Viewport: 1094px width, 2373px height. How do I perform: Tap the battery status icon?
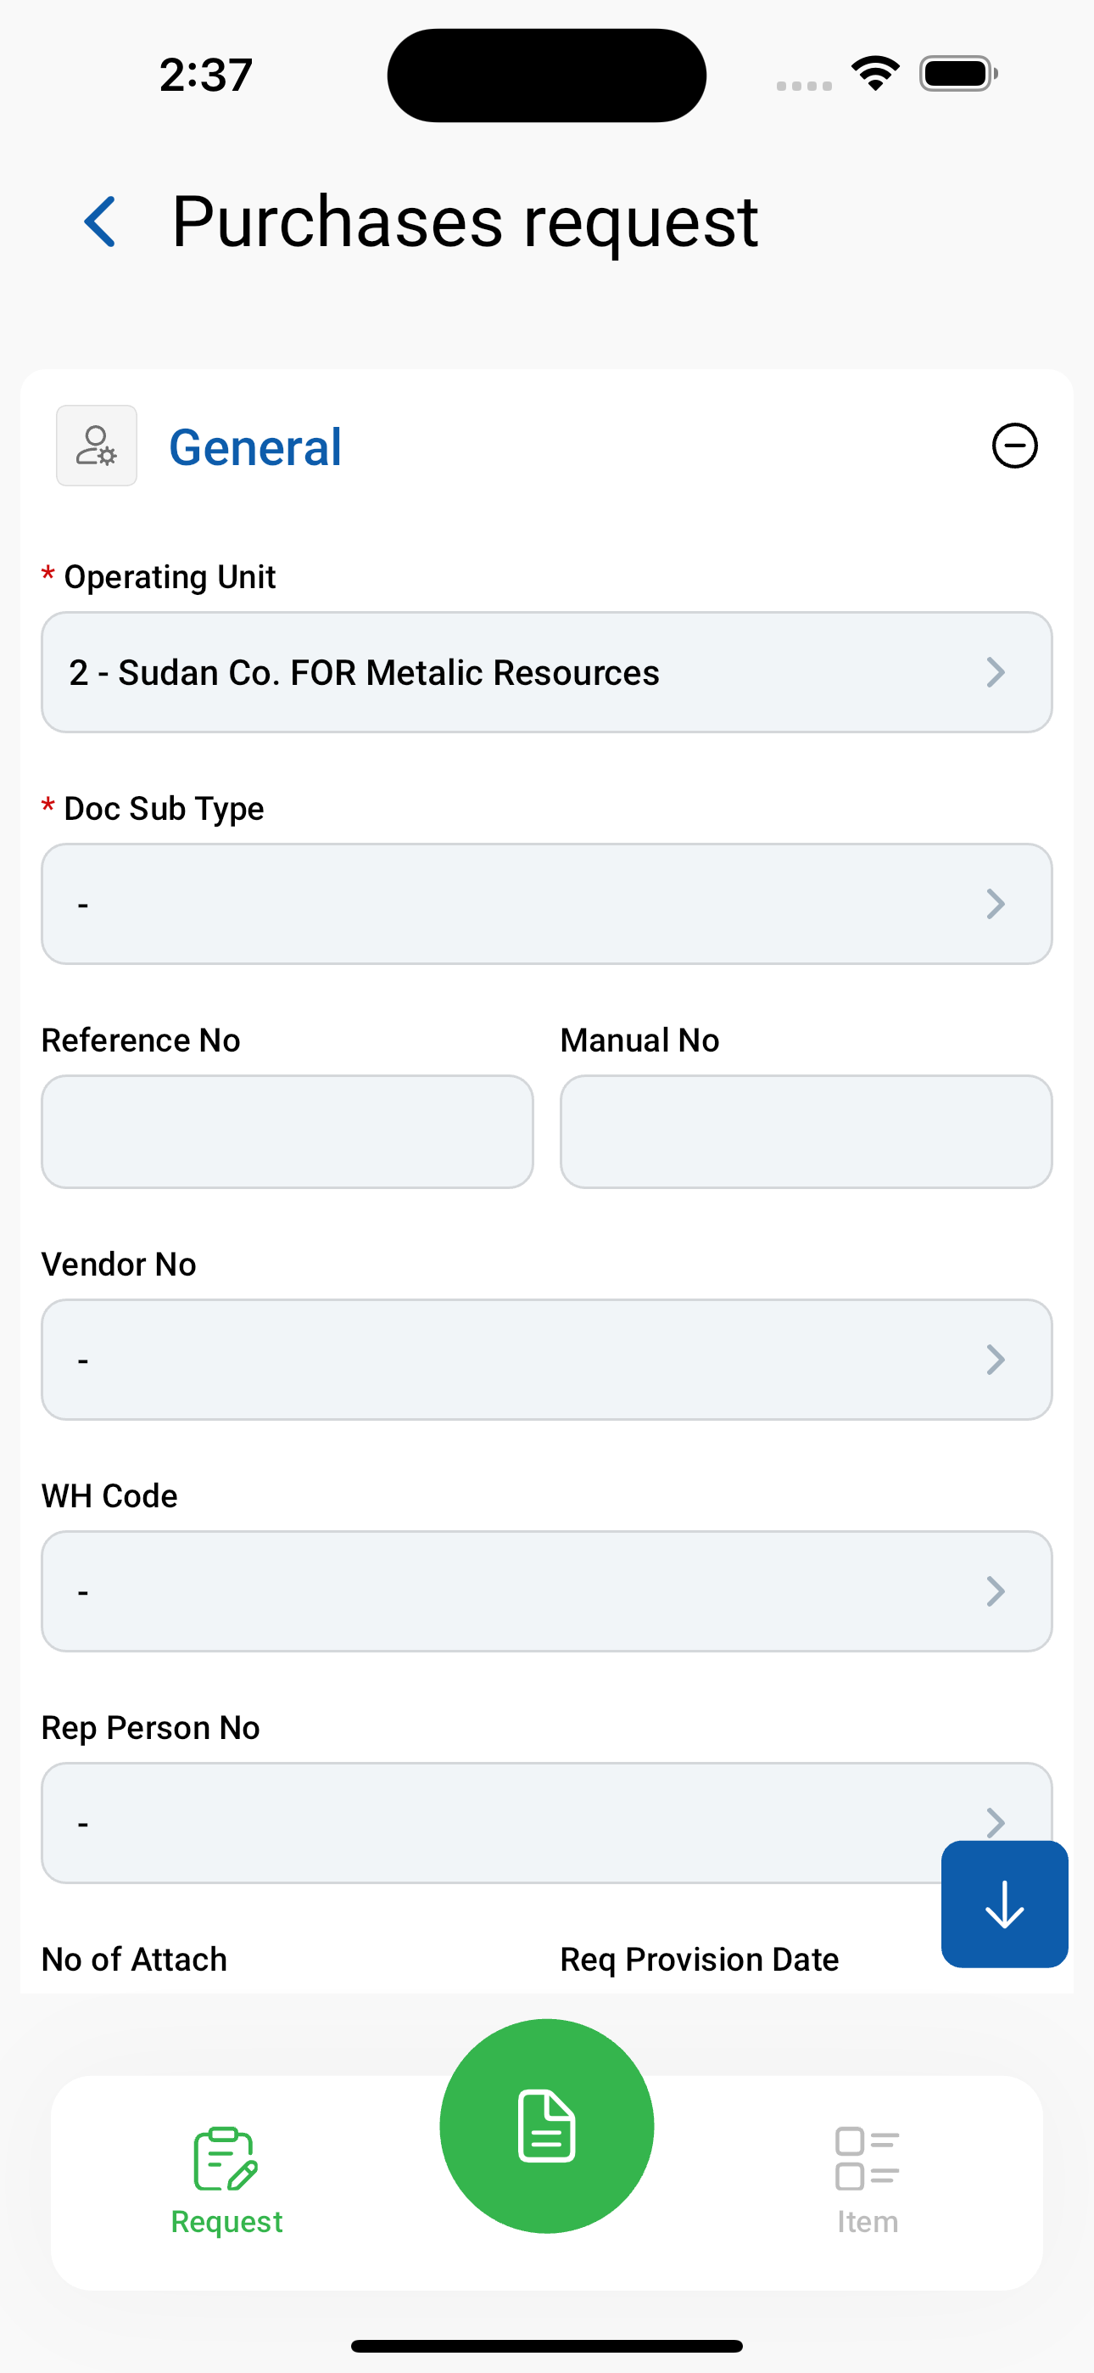(958, 74)
